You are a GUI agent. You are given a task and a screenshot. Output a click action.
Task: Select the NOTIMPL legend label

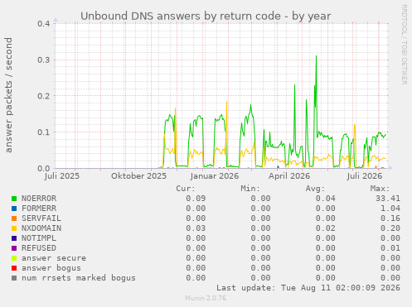(39, 238)
